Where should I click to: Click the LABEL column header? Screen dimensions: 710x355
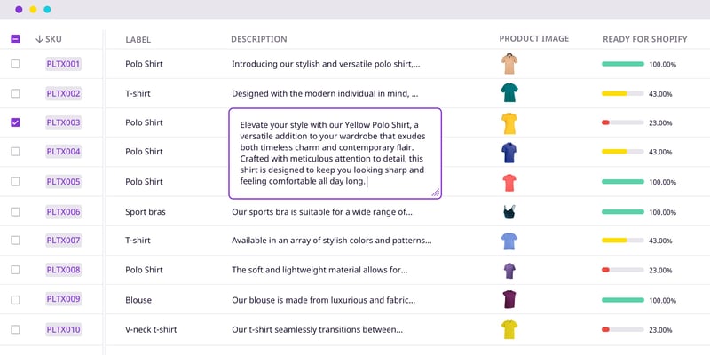(138, 40)
